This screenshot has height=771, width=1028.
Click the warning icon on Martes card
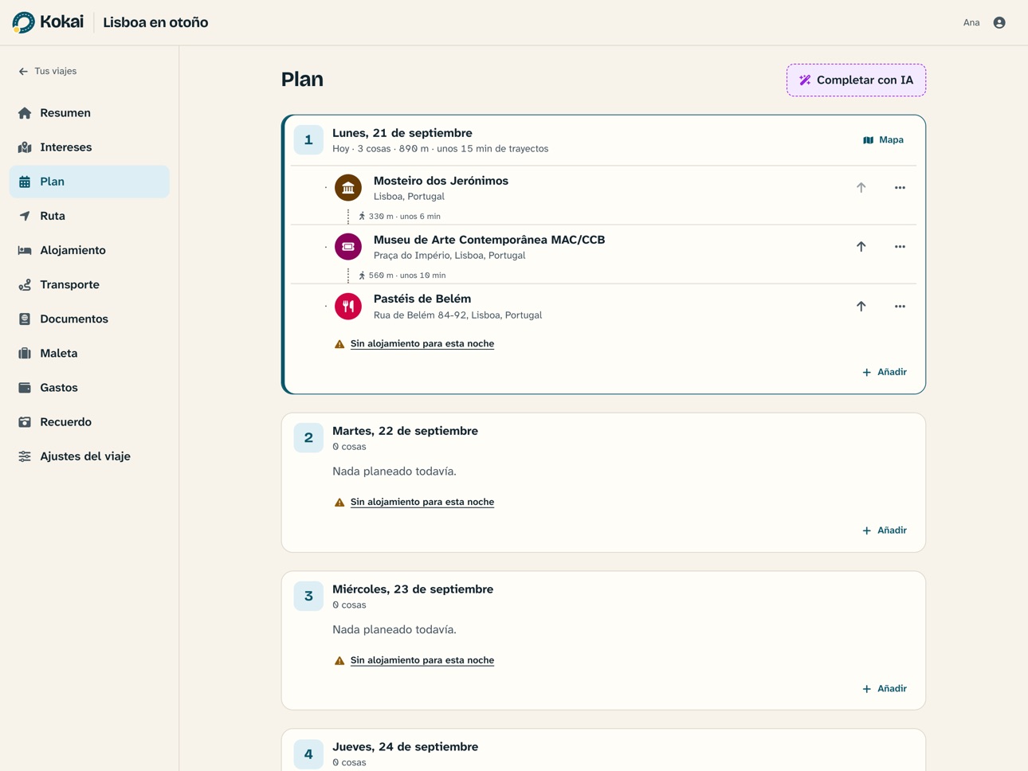coord(339,503)
